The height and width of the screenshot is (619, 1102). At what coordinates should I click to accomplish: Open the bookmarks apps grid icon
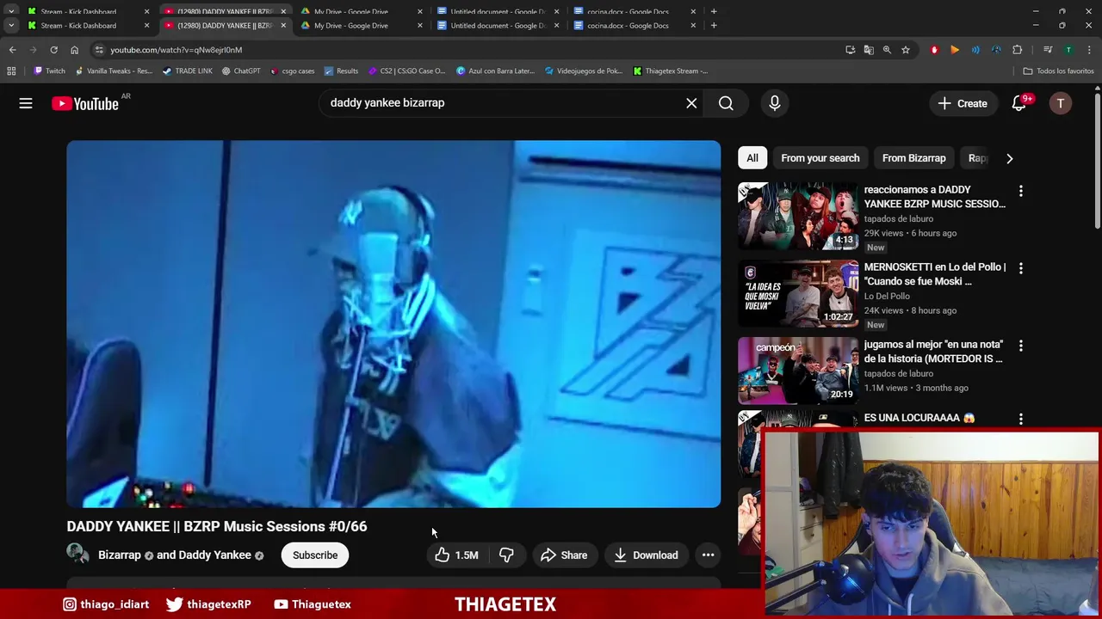coord(11,71)
